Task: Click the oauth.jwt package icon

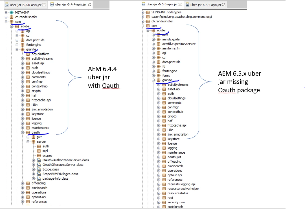Action: click(x=164, y=157)
